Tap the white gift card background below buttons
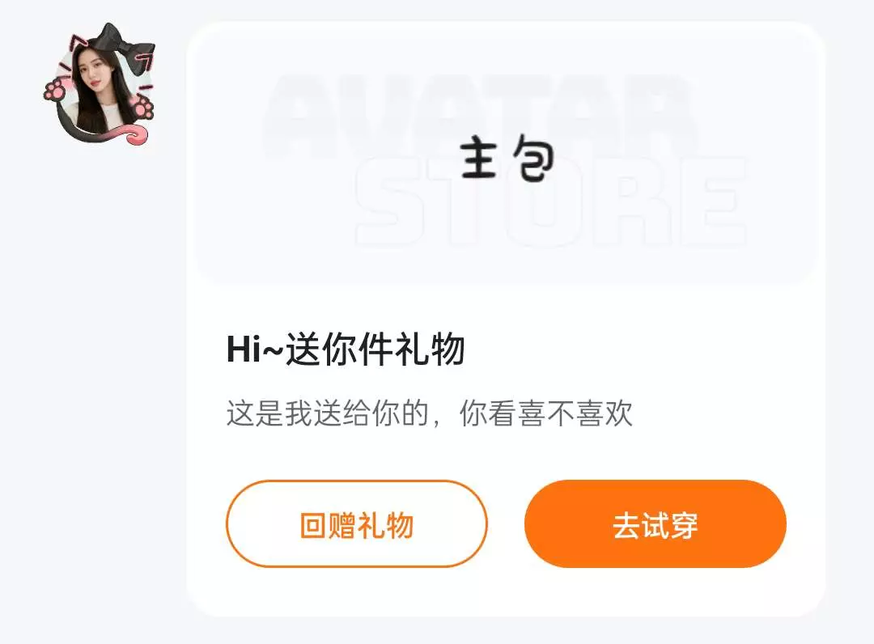 click(506, 591)
